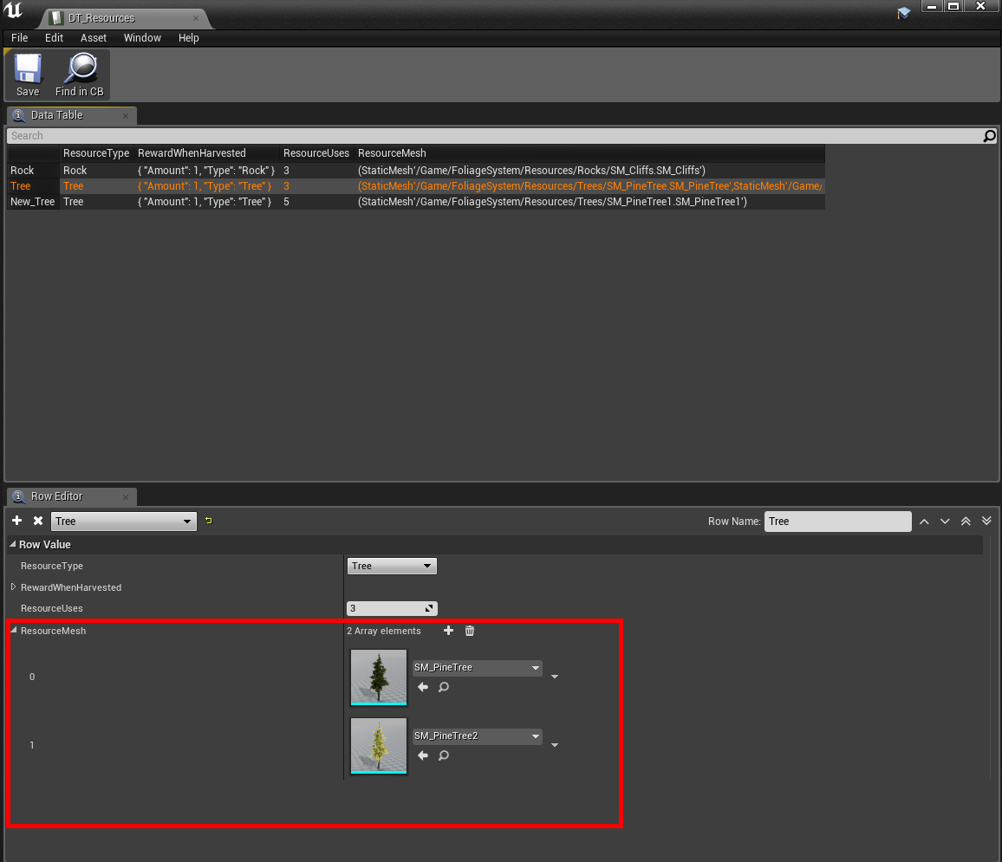Switch to the Row Editor tab
This screenshot has width=1002, height=862.
click(x=57, y=496)
